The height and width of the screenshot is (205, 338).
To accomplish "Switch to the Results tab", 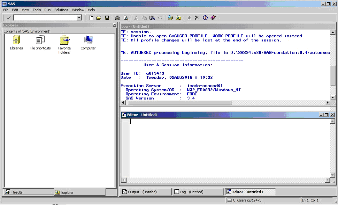I will [x=29, y=192].
